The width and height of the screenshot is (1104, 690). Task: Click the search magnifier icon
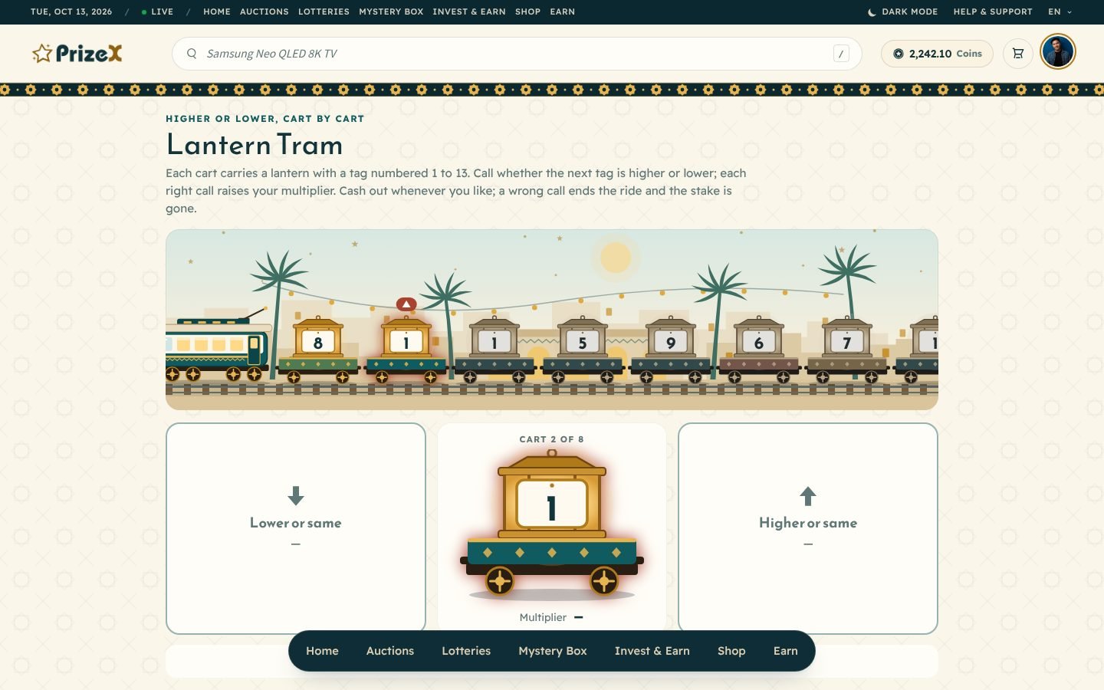[x=192, y=54]
